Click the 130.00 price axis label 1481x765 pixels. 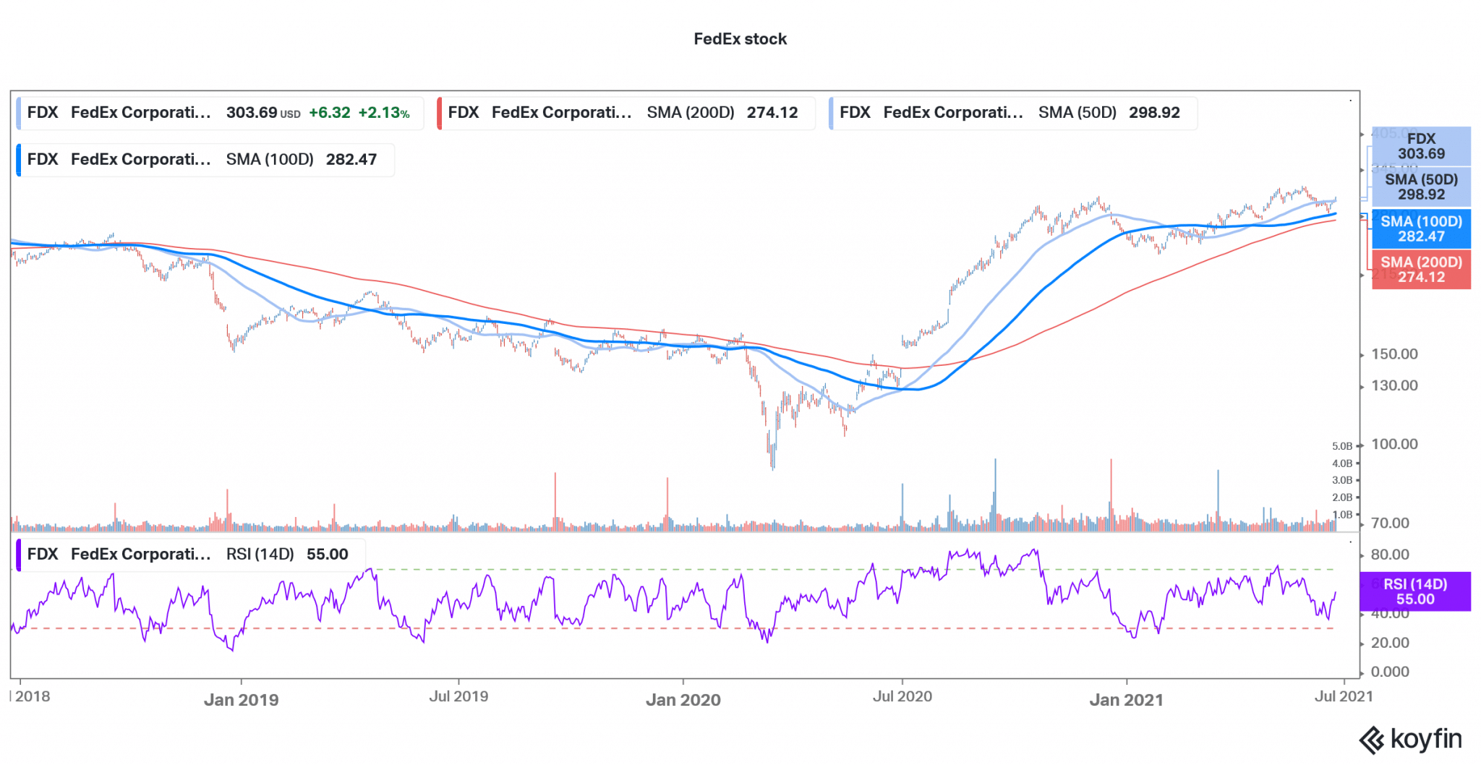point(1394,385)
